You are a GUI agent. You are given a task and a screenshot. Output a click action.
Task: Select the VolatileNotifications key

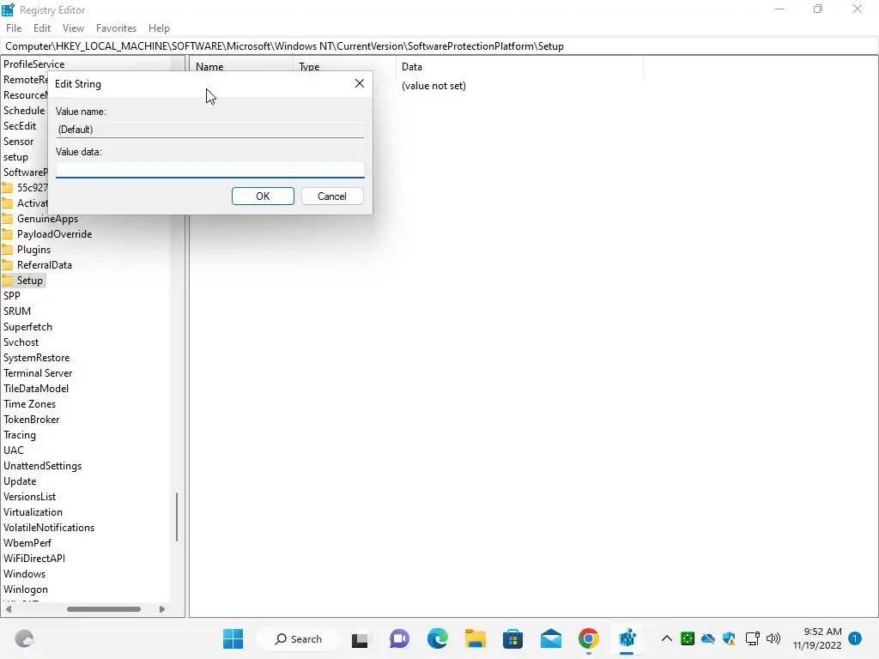49,528
